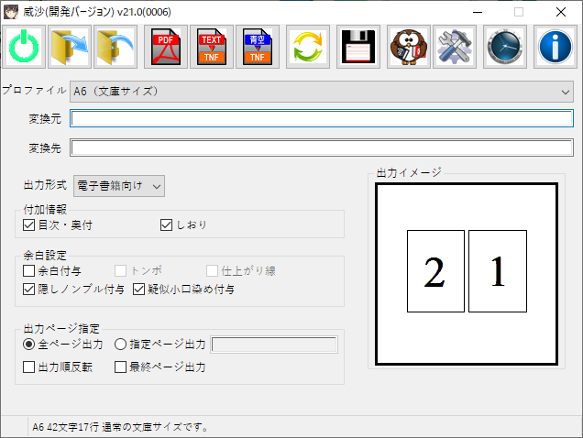583x438 pixels.
Task: Click the blue clock icon
Action: click(x=505, y=47)
